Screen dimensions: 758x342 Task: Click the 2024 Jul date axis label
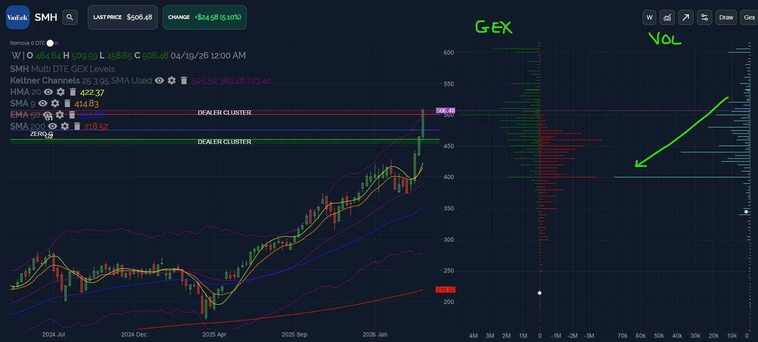pyautogui.click(x=54, y=334)
